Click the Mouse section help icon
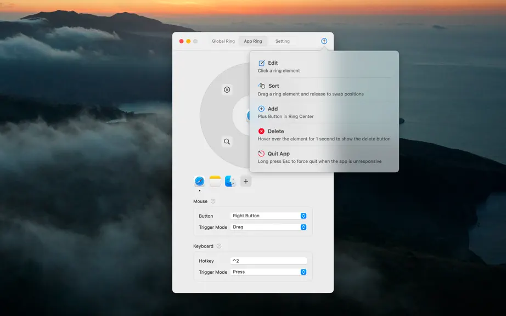506x316 pixels. click(x=213, y=201)
